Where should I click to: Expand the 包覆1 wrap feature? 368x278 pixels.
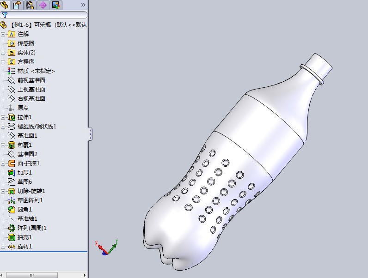coord(3,145)
